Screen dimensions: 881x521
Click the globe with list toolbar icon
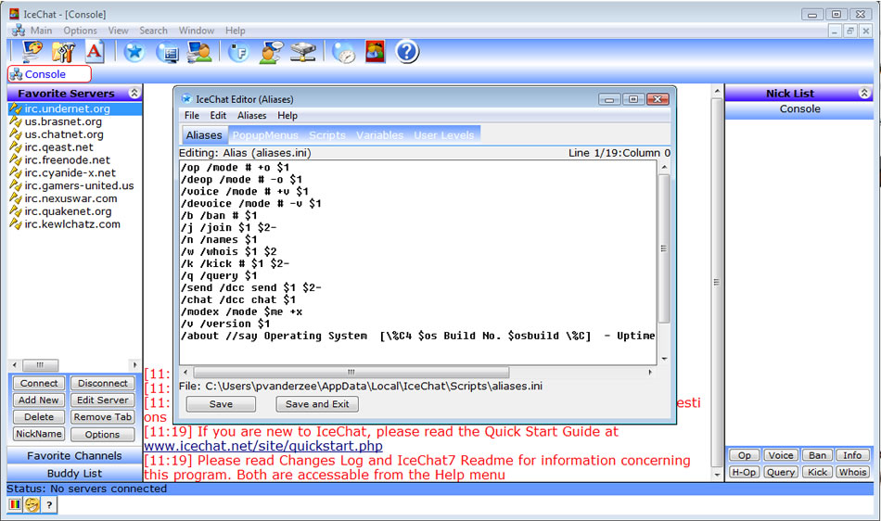(x=167, y=52)
